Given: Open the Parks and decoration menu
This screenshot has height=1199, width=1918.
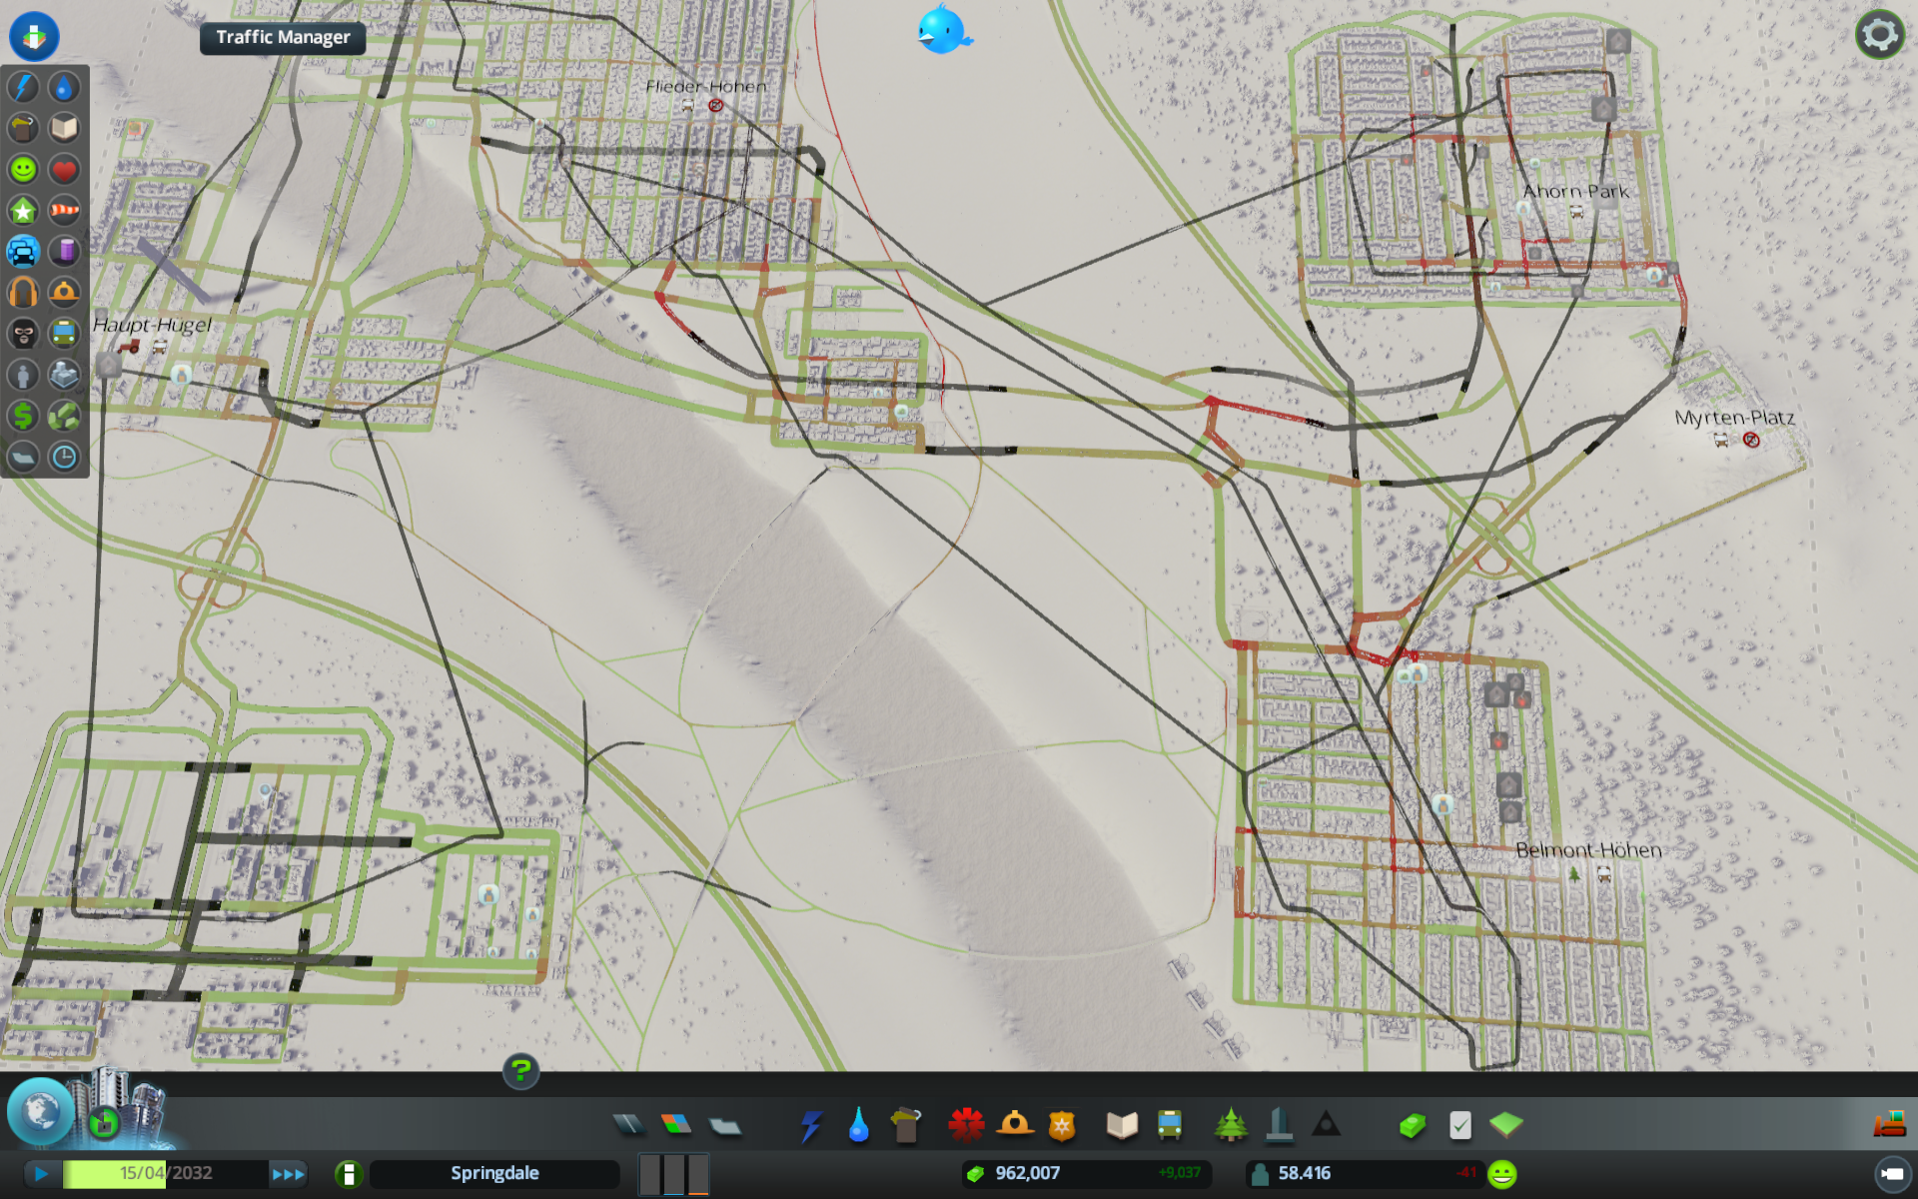Looking at the screenshot, I should [1231, 1125].
